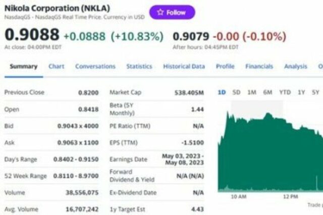Pick the 5Y chart range
Image resolution: width=323 pixels, height=215 pixels.
coord(315,92)
